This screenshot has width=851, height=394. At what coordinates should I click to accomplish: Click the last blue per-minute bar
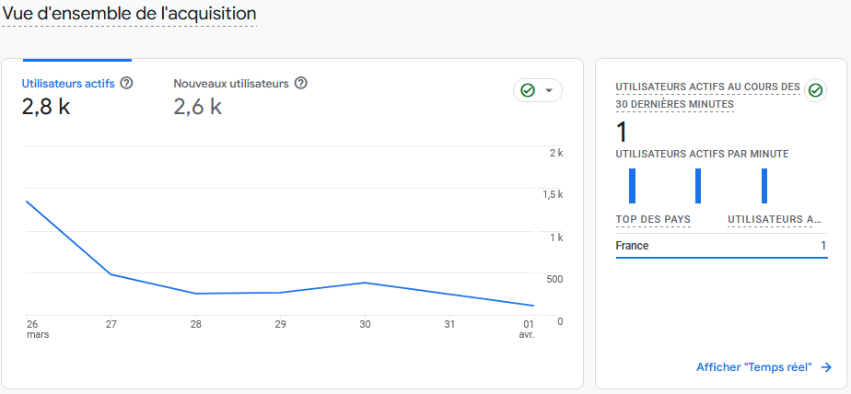coord(764,186)
